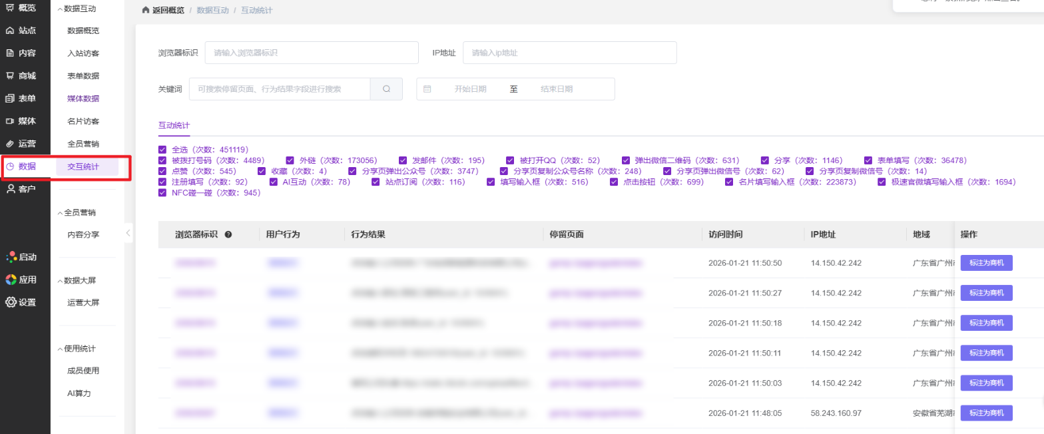
Task: Open the 客户 person icon
Action: coord(11,189)
